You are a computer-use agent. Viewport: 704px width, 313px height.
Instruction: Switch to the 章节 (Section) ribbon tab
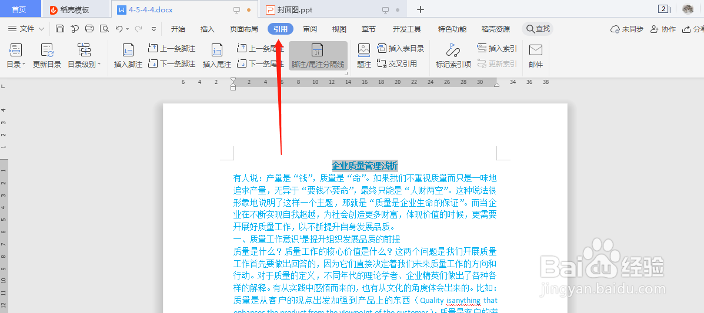[x=369, y=29]
